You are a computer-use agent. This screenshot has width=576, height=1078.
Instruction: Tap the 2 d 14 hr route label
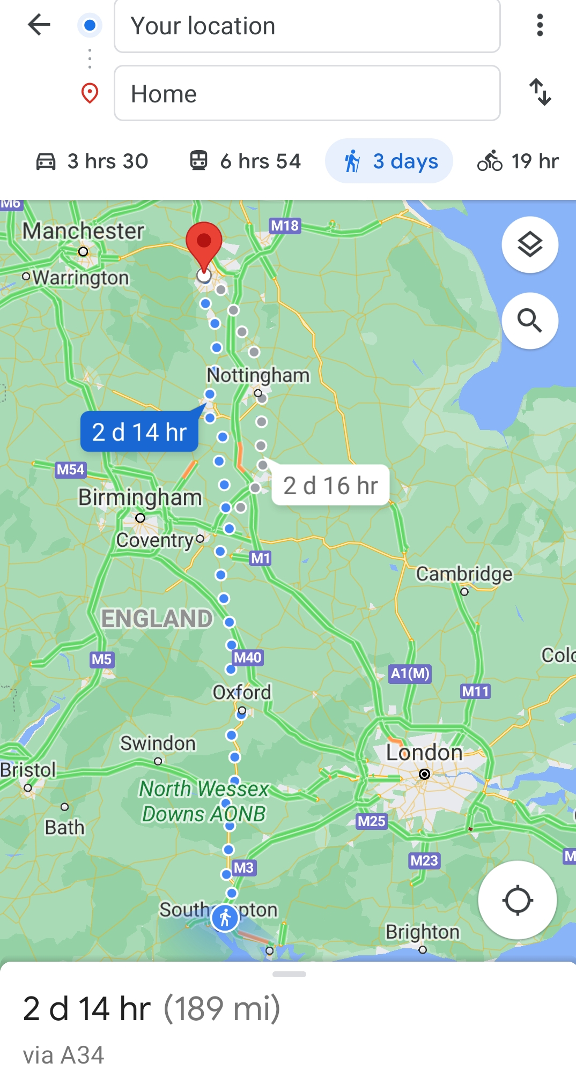pos(139,432)
